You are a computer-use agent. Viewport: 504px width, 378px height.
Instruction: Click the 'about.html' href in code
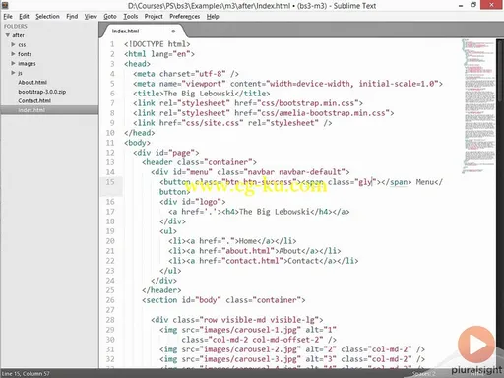pyautogui.click(x=248, y=251)
